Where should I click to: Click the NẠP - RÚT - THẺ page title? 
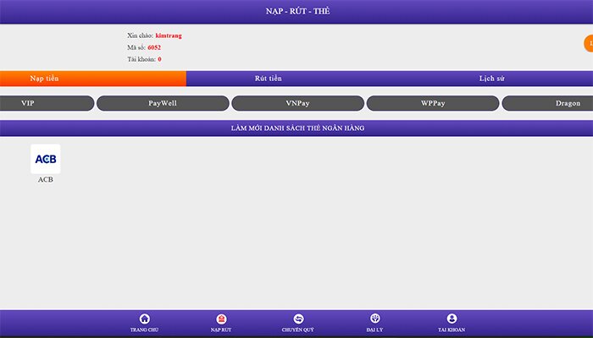click(297, 11)
